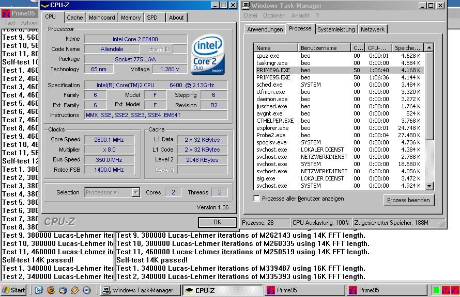This screenshot has width=460, height=297.
Task: Click 'CPU-Auslastung: 100%' in the status bar
Action: (321, 223)
